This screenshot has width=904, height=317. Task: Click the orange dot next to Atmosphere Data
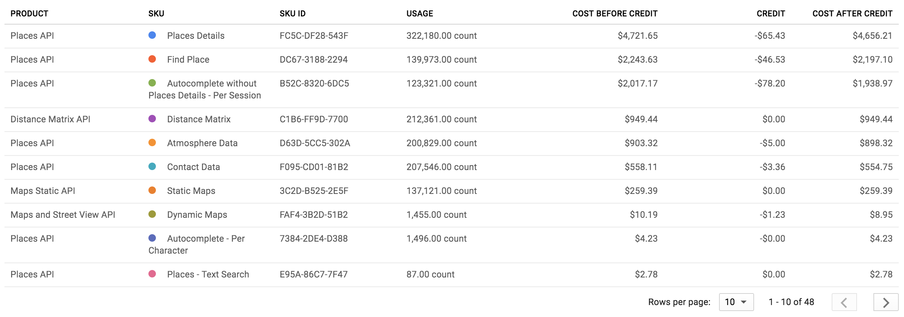(x=153, y=143)
